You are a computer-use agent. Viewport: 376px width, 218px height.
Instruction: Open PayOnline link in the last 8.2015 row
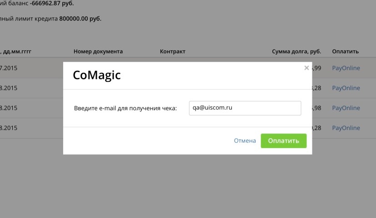coord(346,128)
